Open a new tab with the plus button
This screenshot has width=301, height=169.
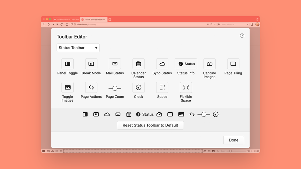(110, 19)
